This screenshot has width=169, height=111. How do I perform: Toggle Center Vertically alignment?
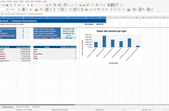tap(62, 10)
